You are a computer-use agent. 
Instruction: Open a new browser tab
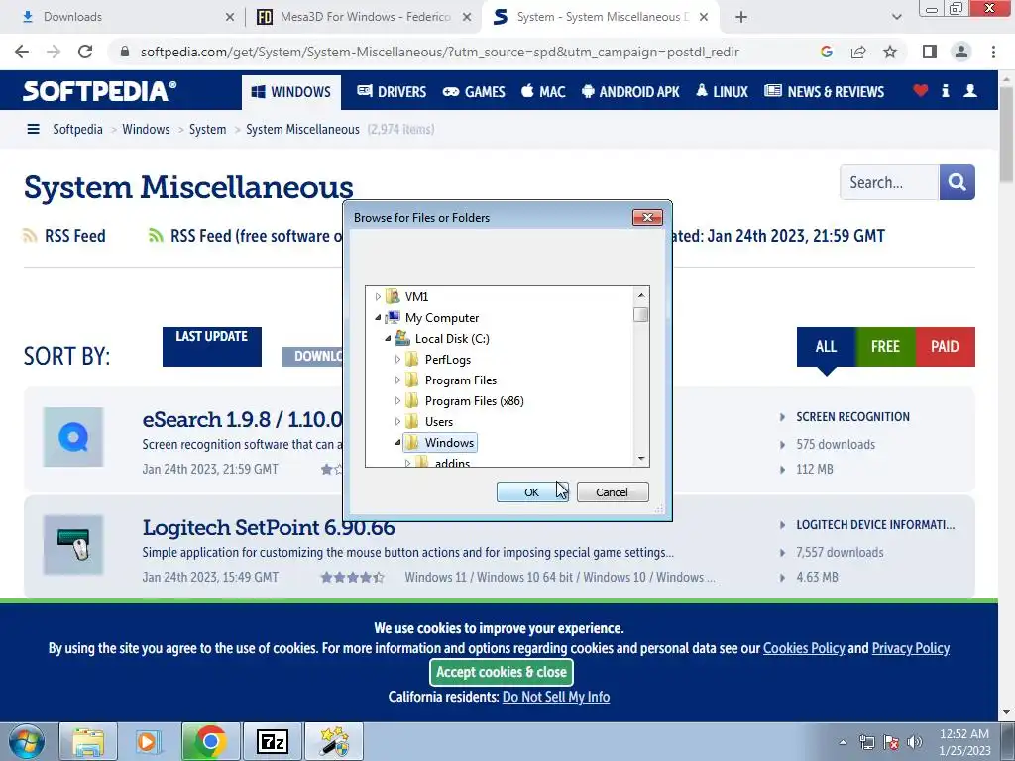[x=741, y=17]
